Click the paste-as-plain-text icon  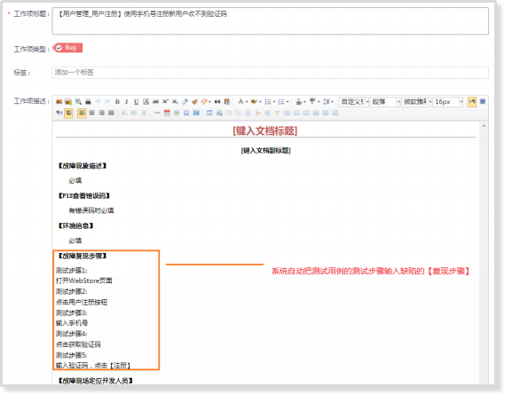coord(227,102)
